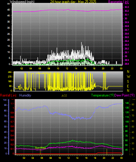Select the Humidity legend label
The image size is (136, 162).
point(25,95)
